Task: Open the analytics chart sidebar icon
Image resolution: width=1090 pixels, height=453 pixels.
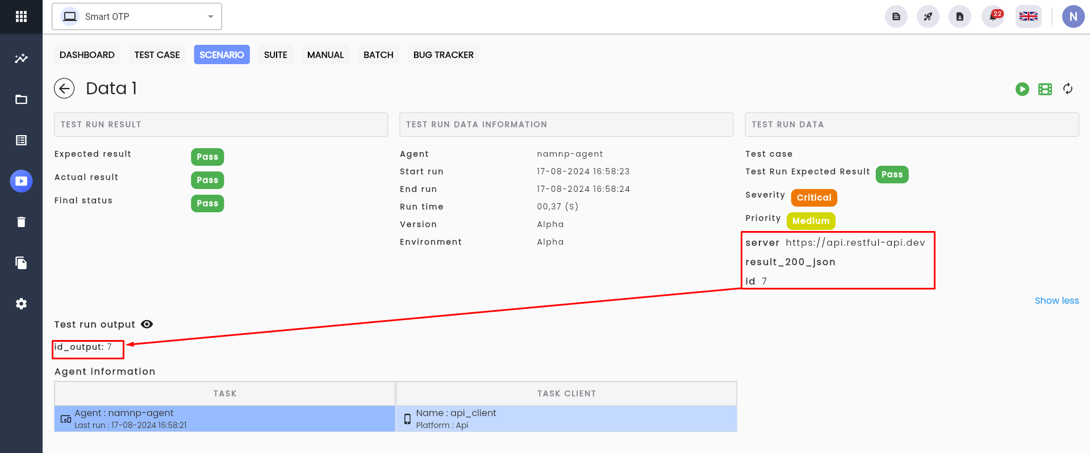Action: pyautogui.click(x=21, y=58)
